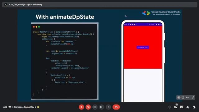The width and height of the screenshot is (199, 112).
Task: Click the red box on phone screen
Action: tap(143, 47)
